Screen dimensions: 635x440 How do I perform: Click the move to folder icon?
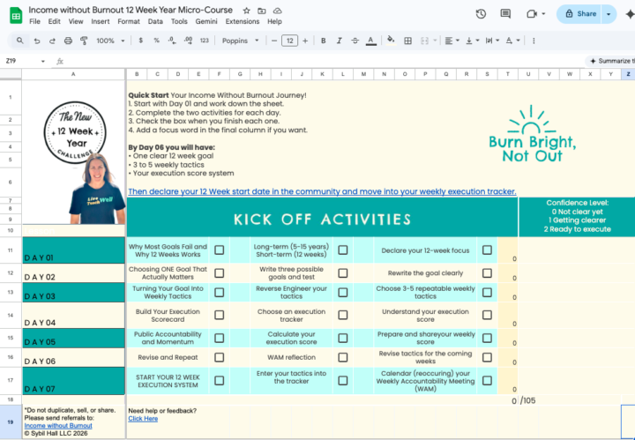point(262,11)
